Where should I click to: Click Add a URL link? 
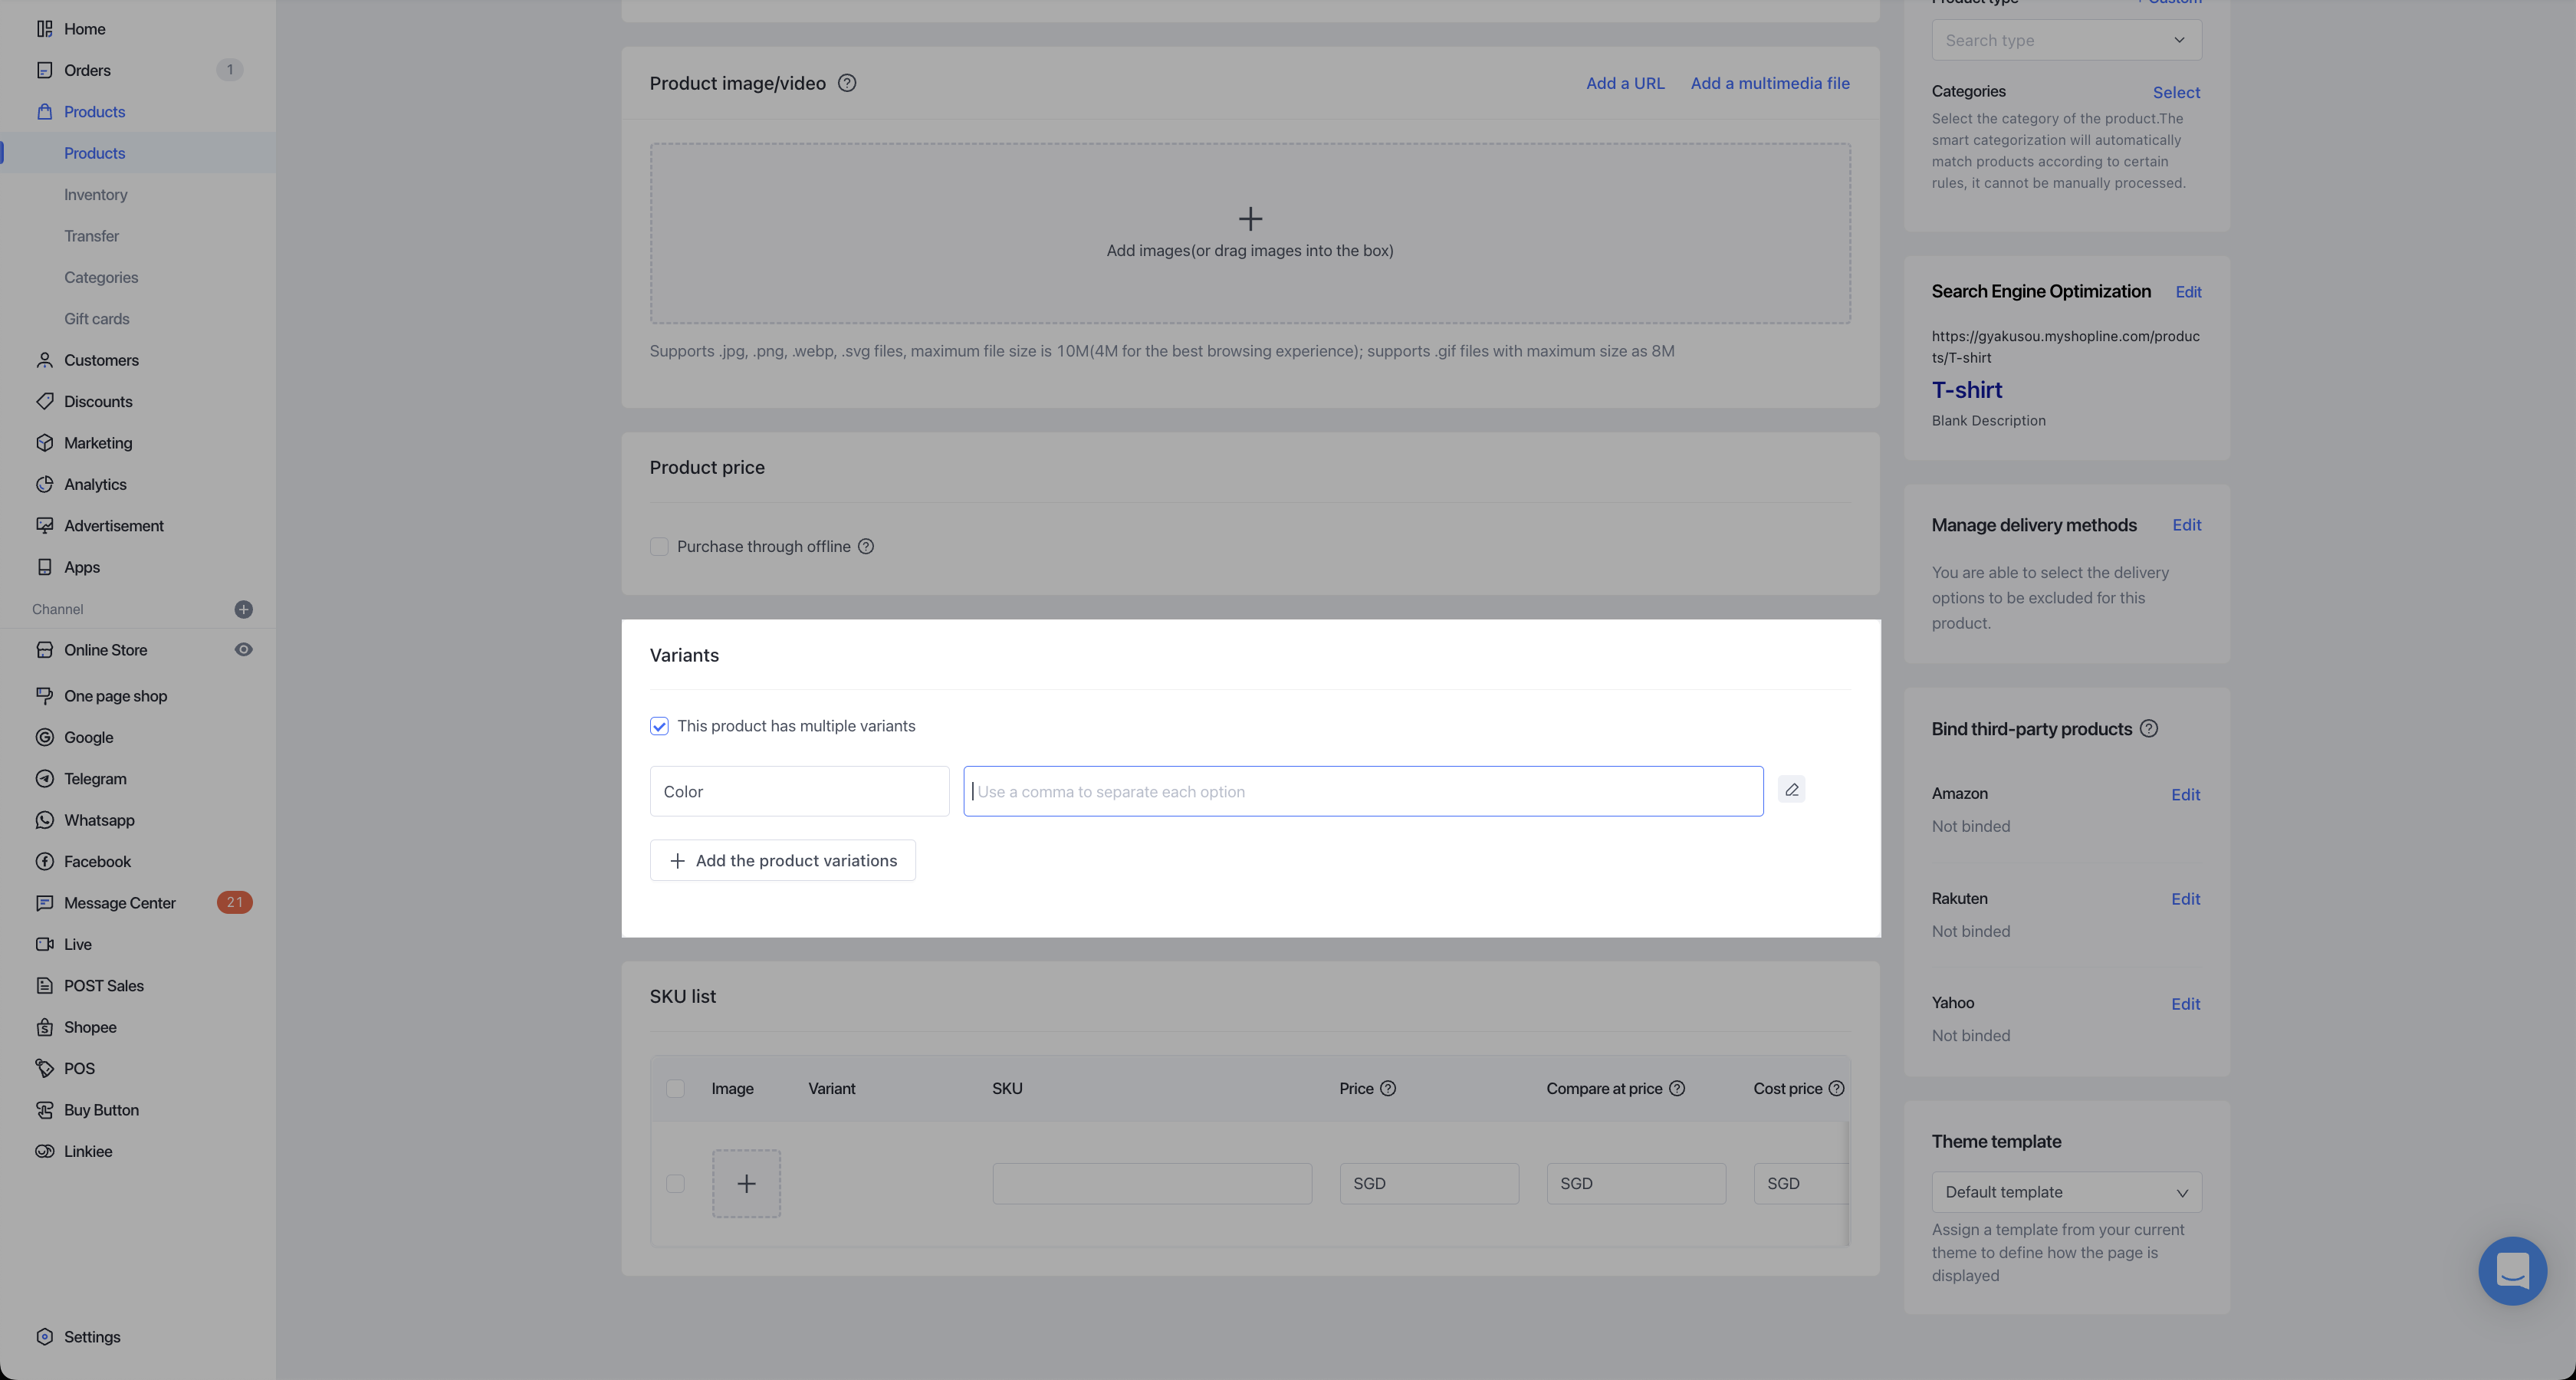point(1625,83)
